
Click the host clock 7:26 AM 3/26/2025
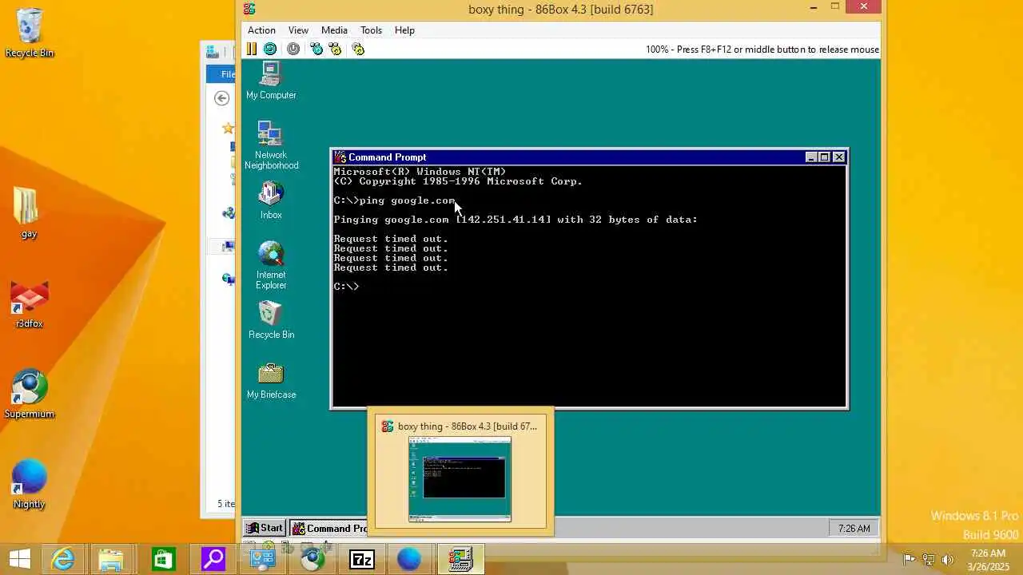pos(988,559)
